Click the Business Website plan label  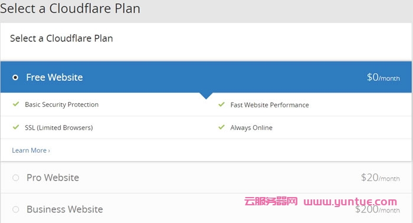(65, 209)
